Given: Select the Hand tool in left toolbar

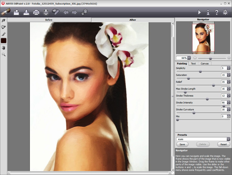Looking at the screenshot, I should coord(4,48).
